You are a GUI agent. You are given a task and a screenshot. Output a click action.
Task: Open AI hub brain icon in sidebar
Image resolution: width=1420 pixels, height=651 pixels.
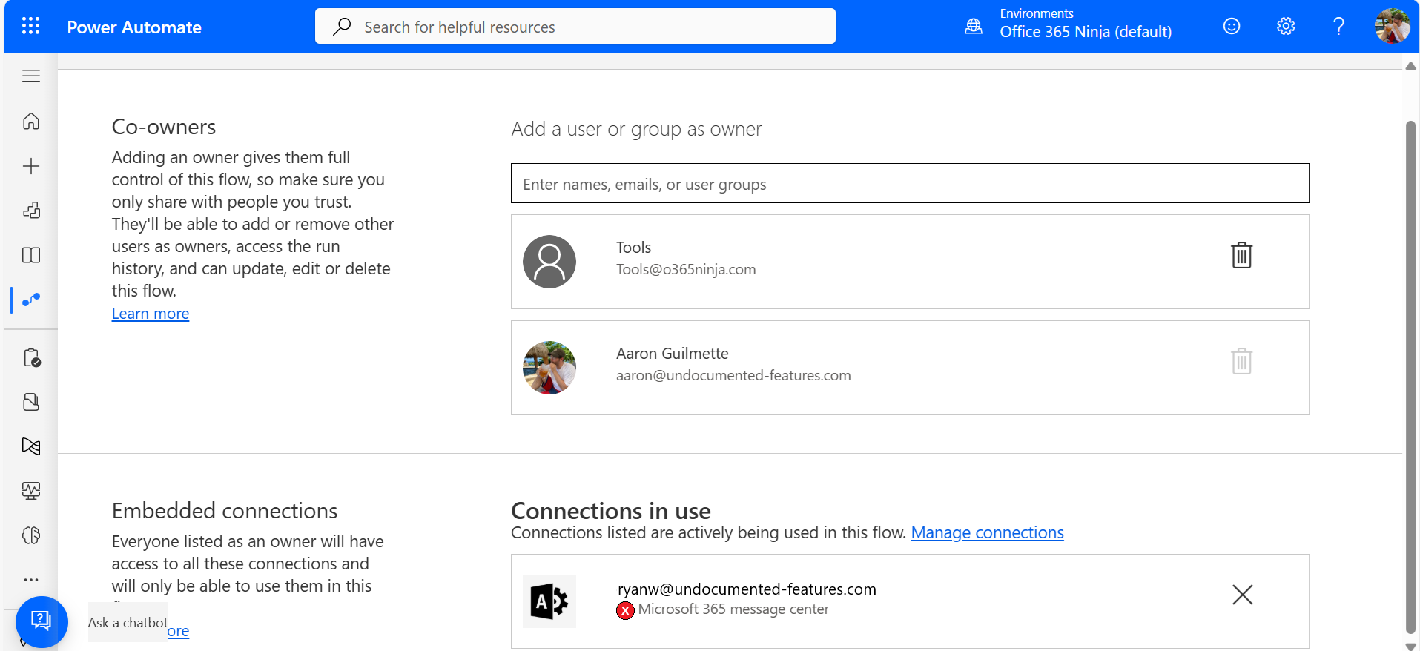tap(31, 535)
